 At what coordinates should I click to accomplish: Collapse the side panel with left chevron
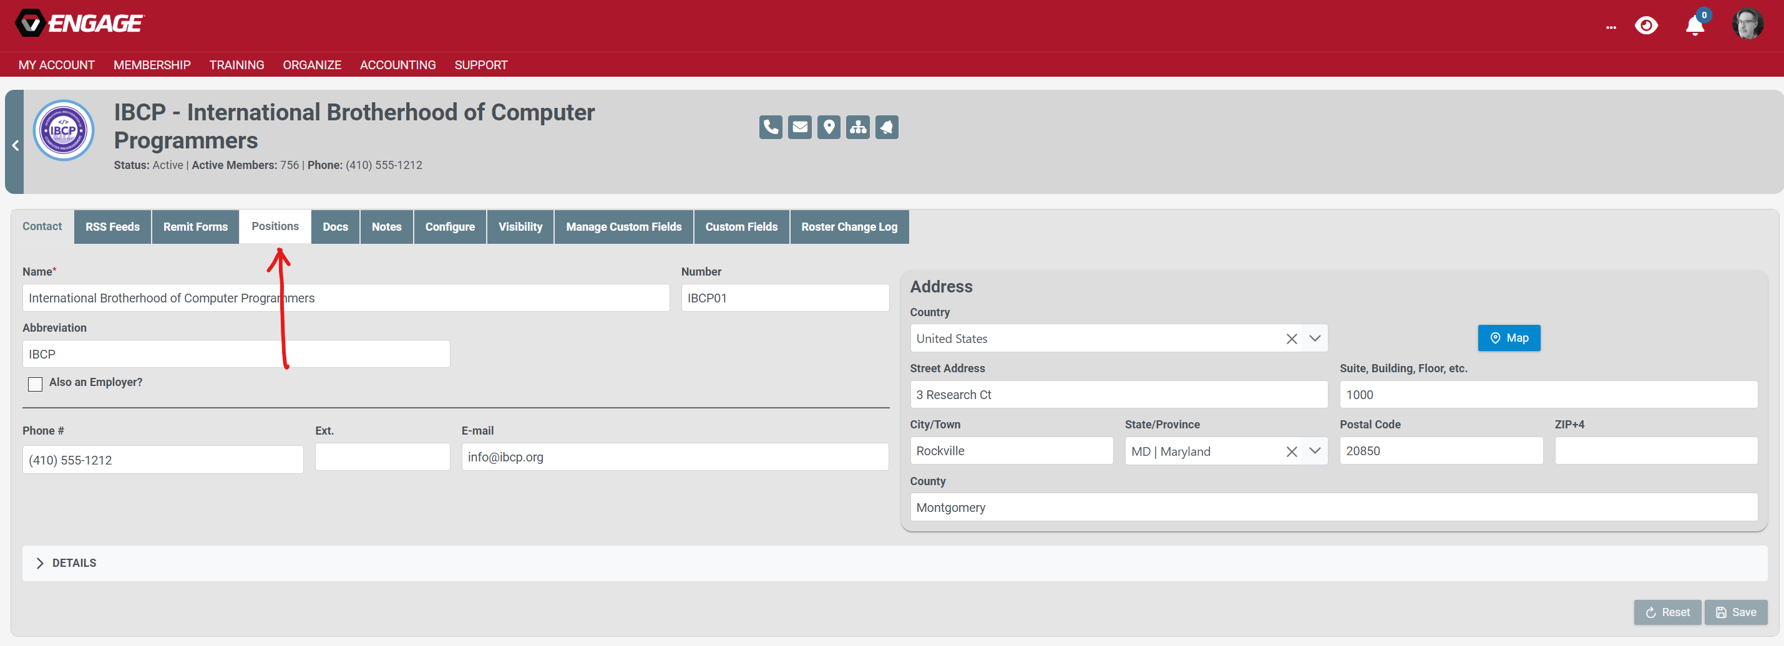tap(14, 145)
